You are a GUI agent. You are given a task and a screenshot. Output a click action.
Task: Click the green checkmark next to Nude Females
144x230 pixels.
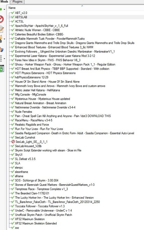tap(13, 112)
